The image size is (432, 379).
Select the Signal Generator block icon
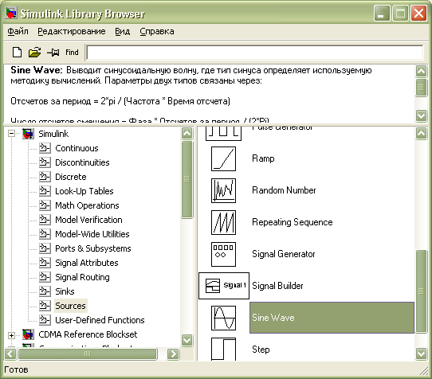coord(223,254)
